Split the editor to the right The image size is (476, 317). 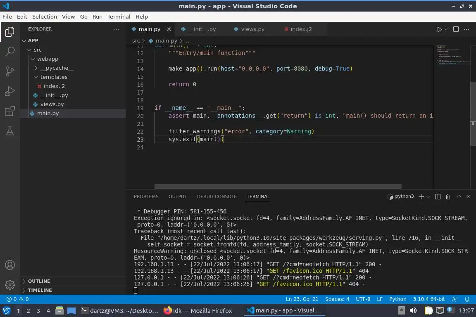[x=456, y=29]
